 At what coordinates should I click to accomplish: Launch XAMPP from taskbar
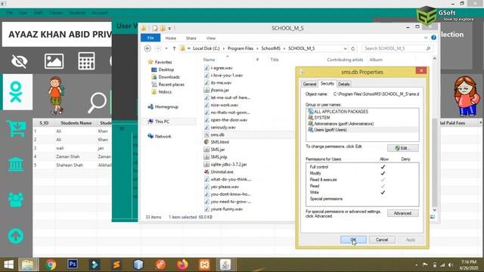(x=204, y=264)
